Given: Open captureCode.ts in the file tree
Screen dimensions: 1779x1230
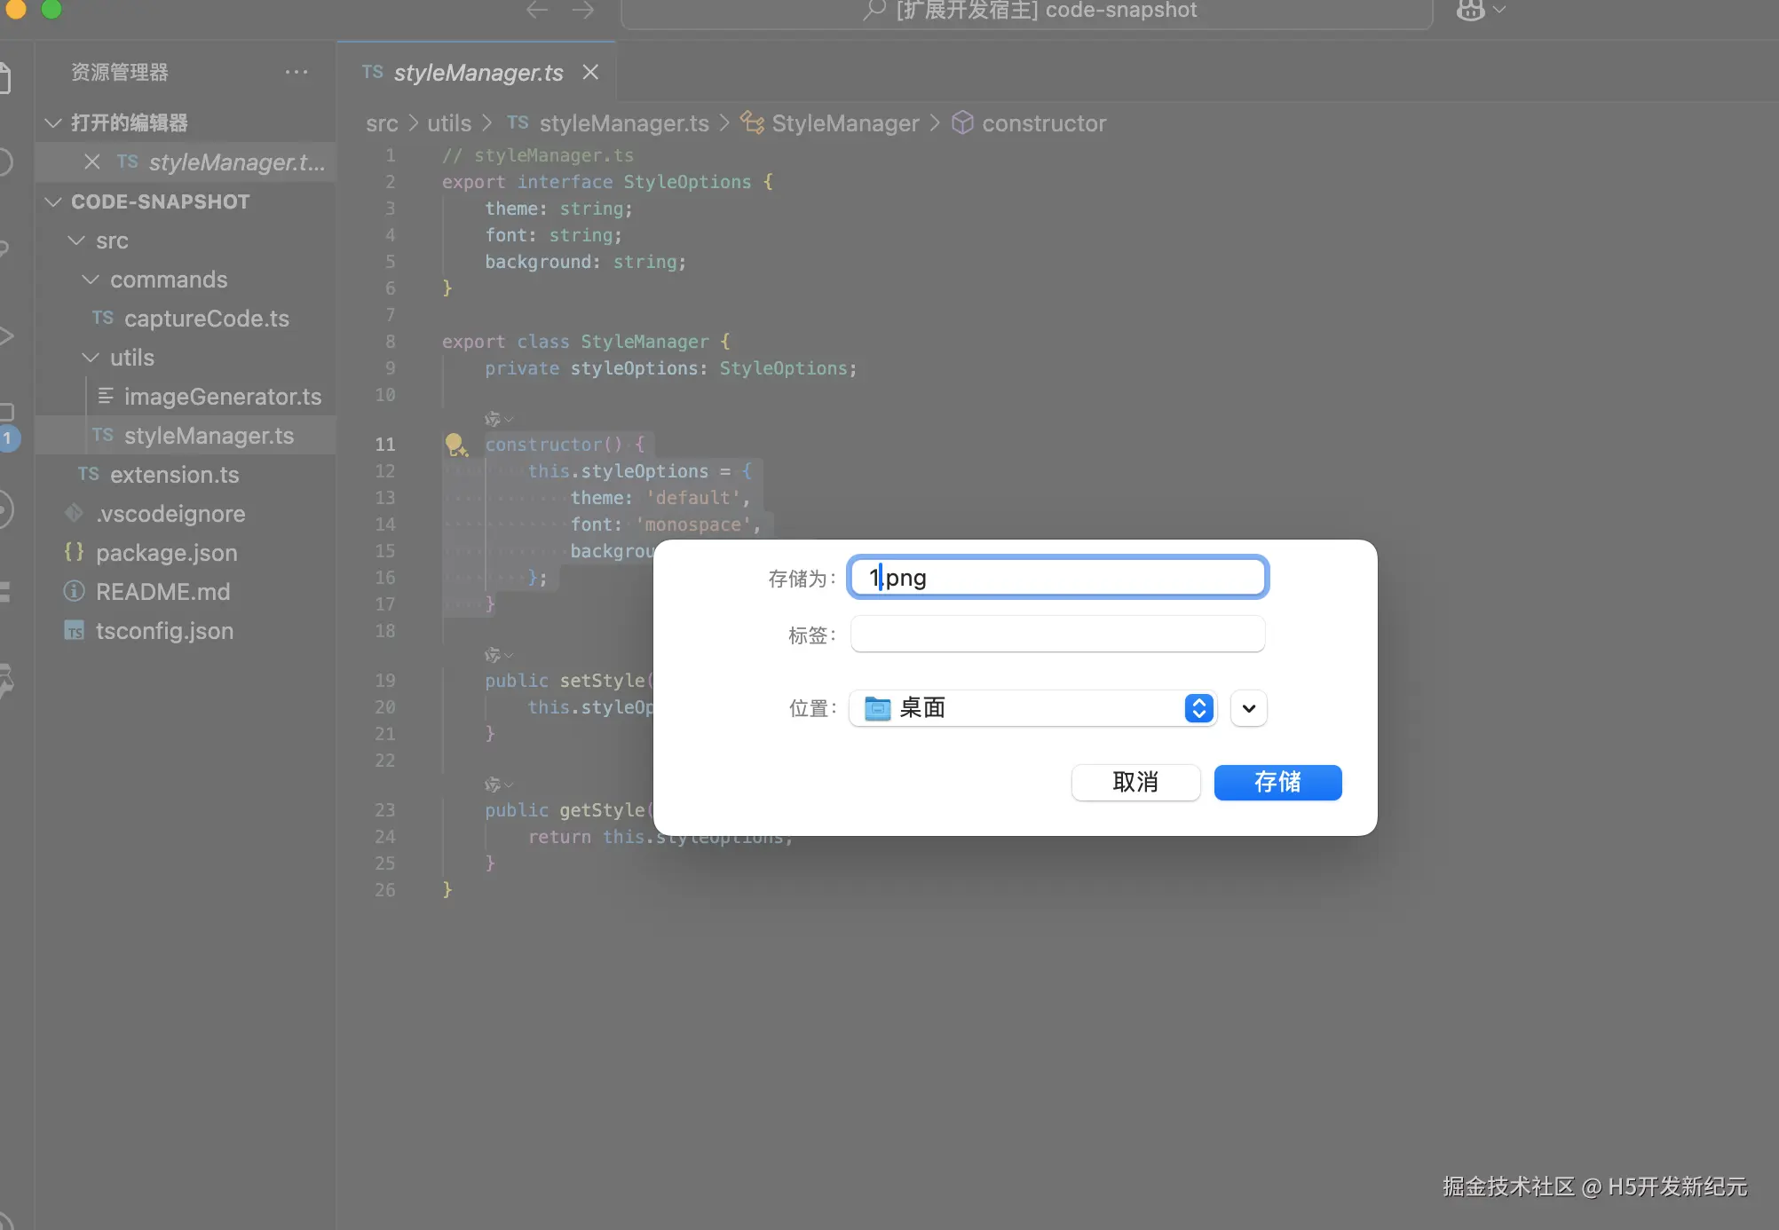Looking at the screenshot, I should click(x=186, y=319).
